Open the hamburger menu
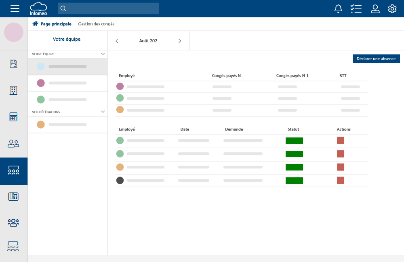The height and width of the screenshot is (262, 404). click(15, 8)
